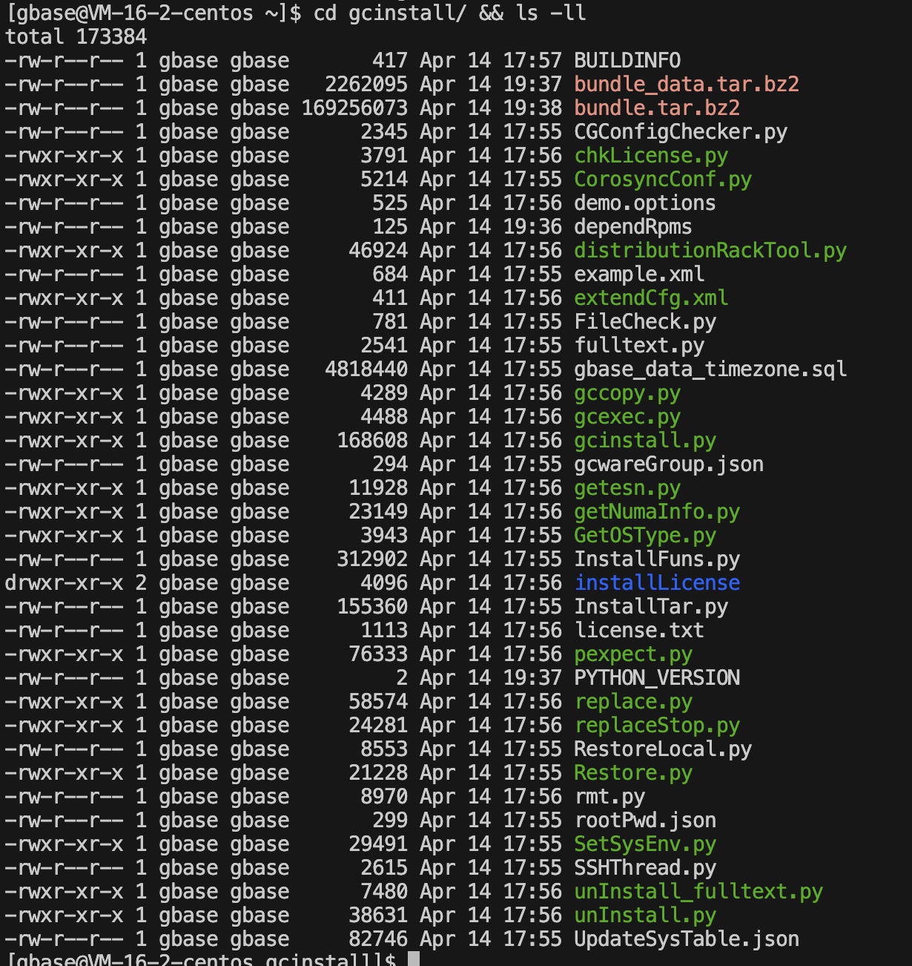Image resolution: width=912 pixels, height=966 pixels.
Task: Click the gbase_data_timezone.sql filename
Action: [710, 369]
